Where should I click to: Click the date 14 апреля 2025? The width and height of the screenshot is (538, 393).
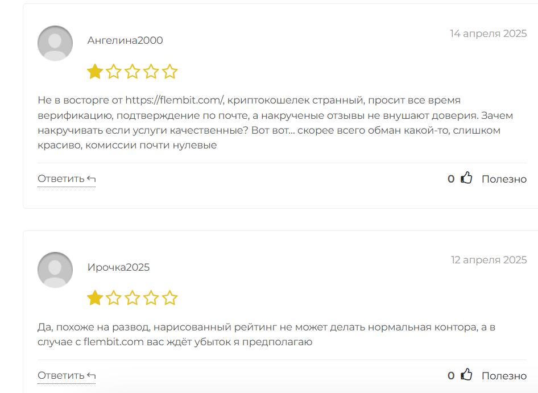pos(488,34)
